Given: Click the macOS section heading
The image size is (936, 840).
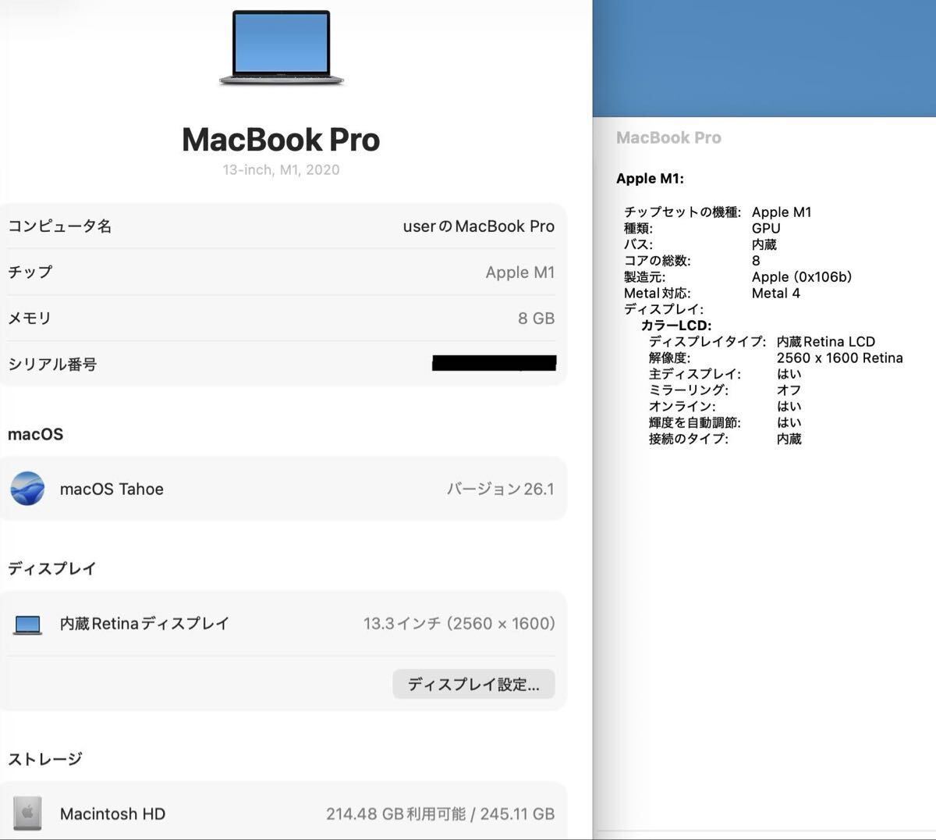Looking at the screenshot, I should point(36,434).
